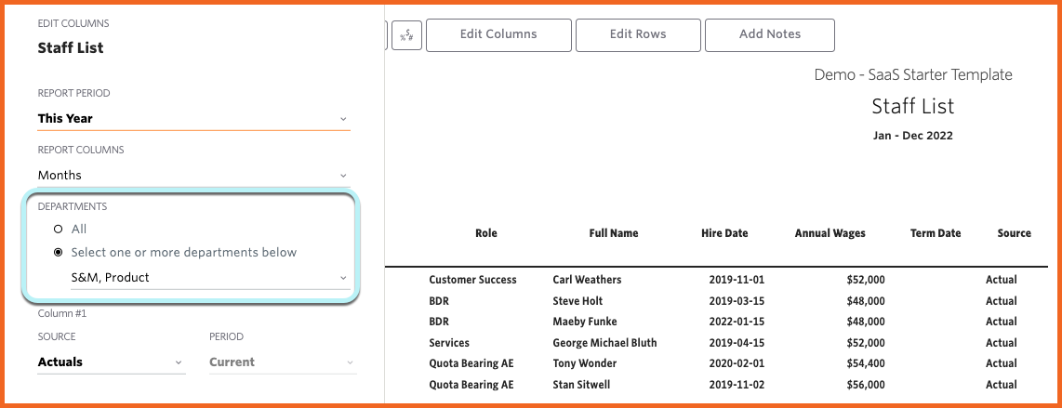Select the All departments radio button
1062x408 pixels.
coord(58,230)
